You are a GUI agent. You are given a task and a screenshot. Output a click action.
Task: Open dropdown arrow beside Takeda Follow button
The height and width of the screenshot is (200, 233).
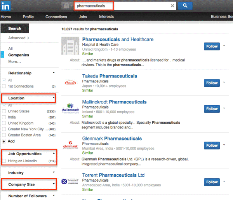224,82
